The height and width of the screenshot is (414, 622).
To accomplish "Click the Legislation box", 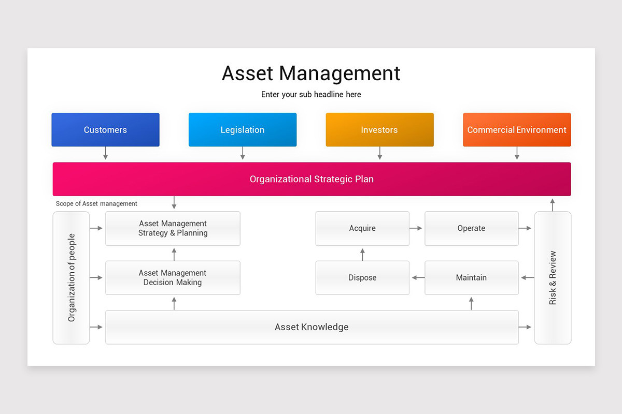I will (x=242, y=129).
